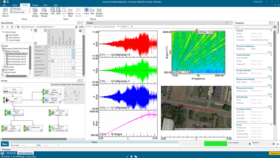This screenshot has width=280, height=158.
Task: Click the Edit settings icon
Action: (x=92, y=10)
